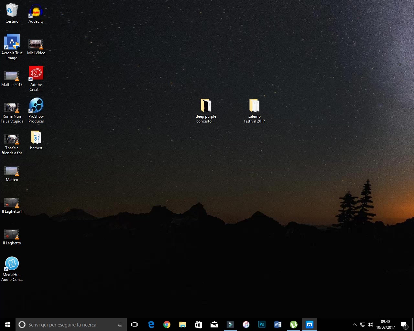The image size is (414, 331).
Task: Launch Google Chrome from the taskbar
Action: [x=167, y=325]
